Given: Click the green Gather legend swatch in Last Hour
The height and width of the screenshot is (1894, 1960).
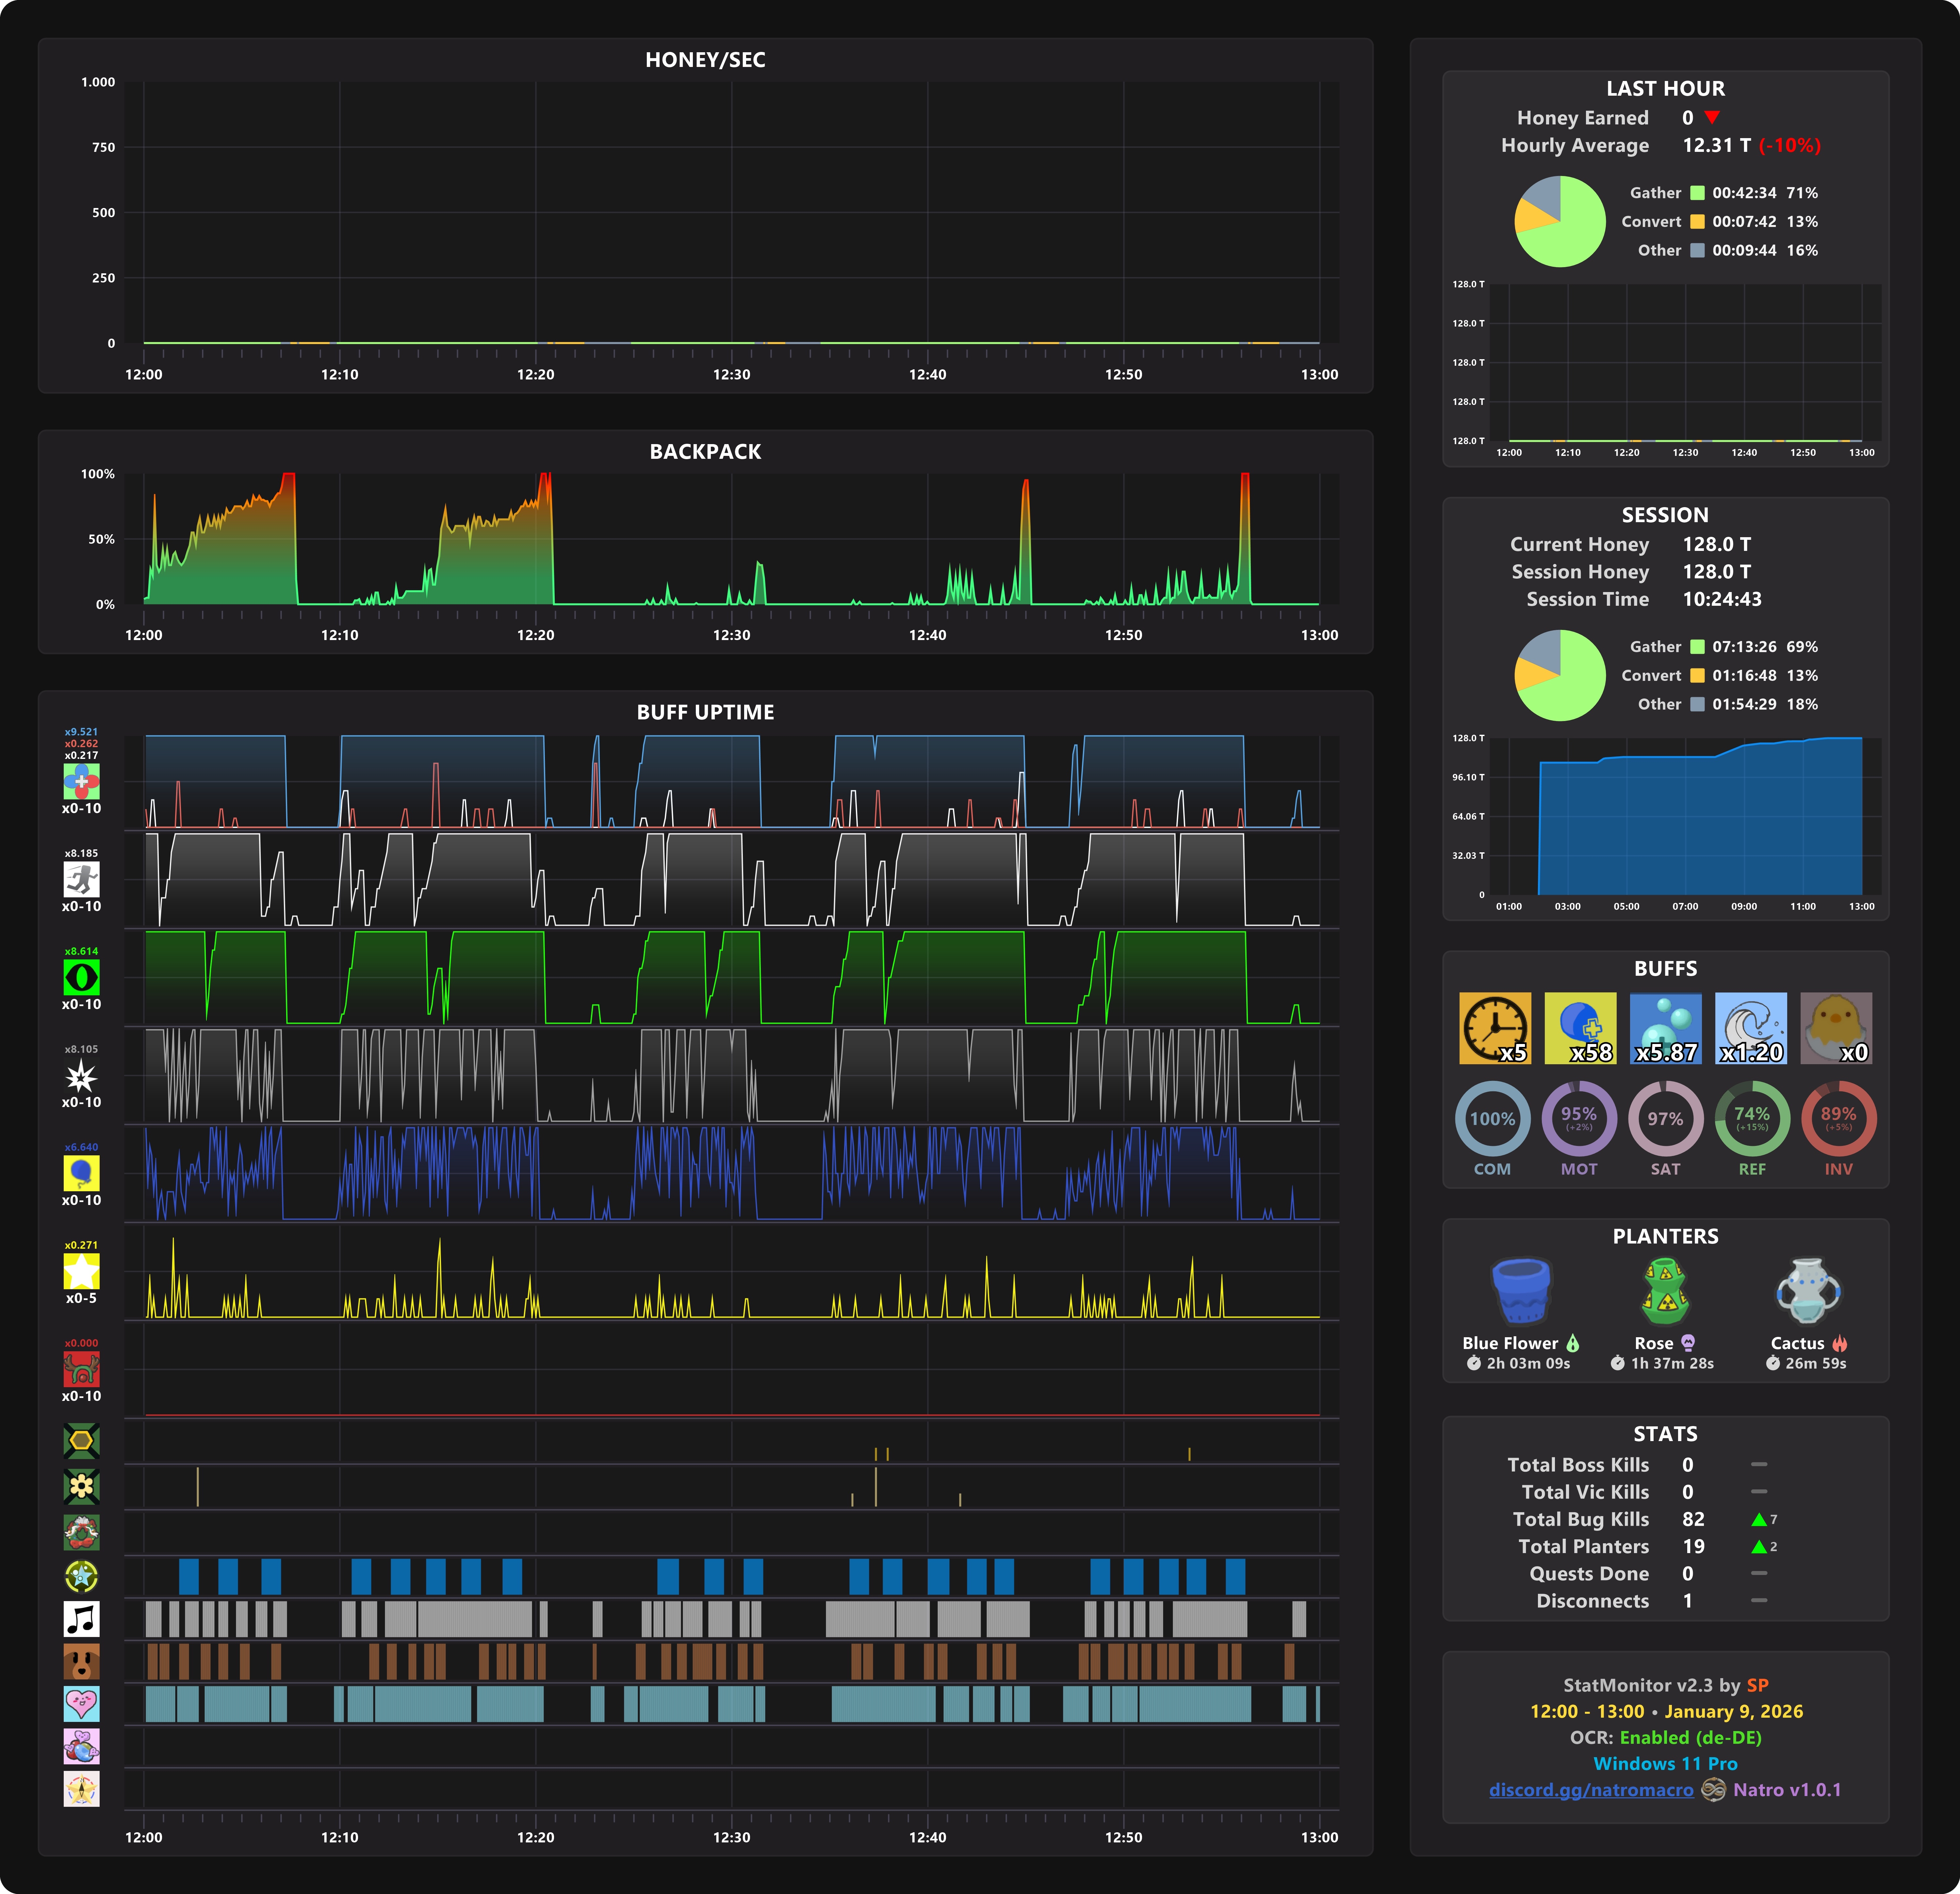Looking at the screenshot, I should pyautogui.click(x=1697, y=193).
